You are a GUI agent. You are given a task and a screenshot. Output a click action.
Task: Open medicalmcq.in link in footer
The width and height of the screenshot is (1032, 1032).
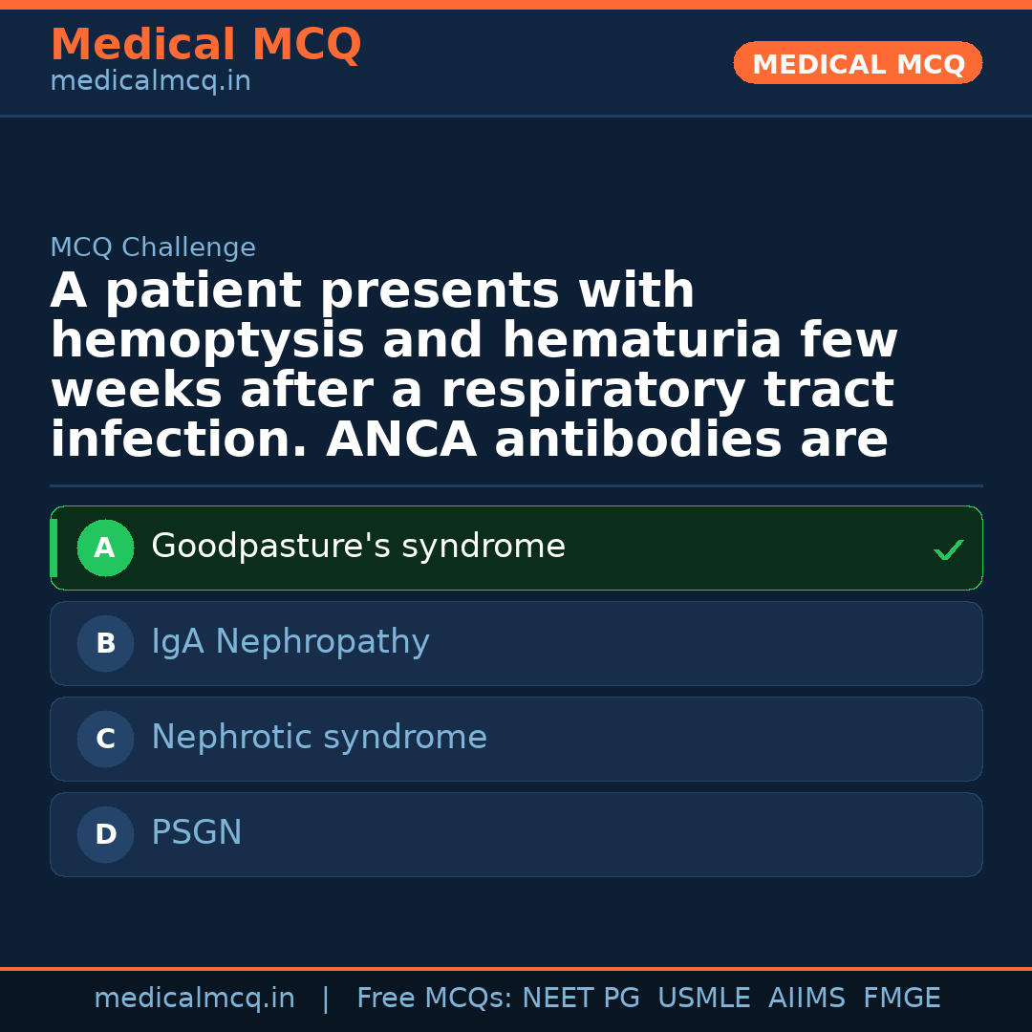[194, 999]
